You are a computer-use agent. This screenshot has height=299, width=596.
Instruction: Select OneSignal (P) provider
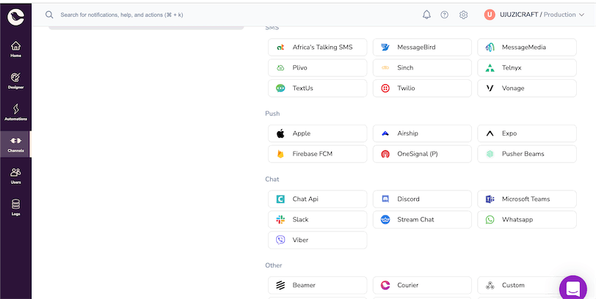(422, 154)
